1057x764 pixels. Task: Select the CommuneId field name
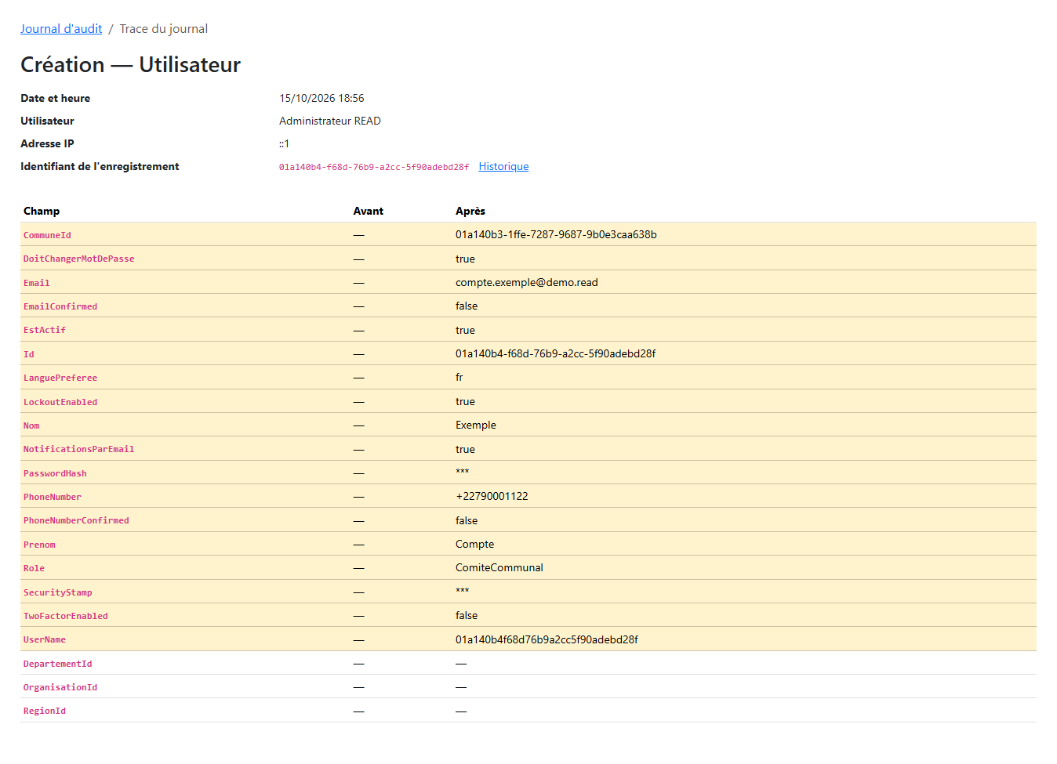tap(47, 235)
